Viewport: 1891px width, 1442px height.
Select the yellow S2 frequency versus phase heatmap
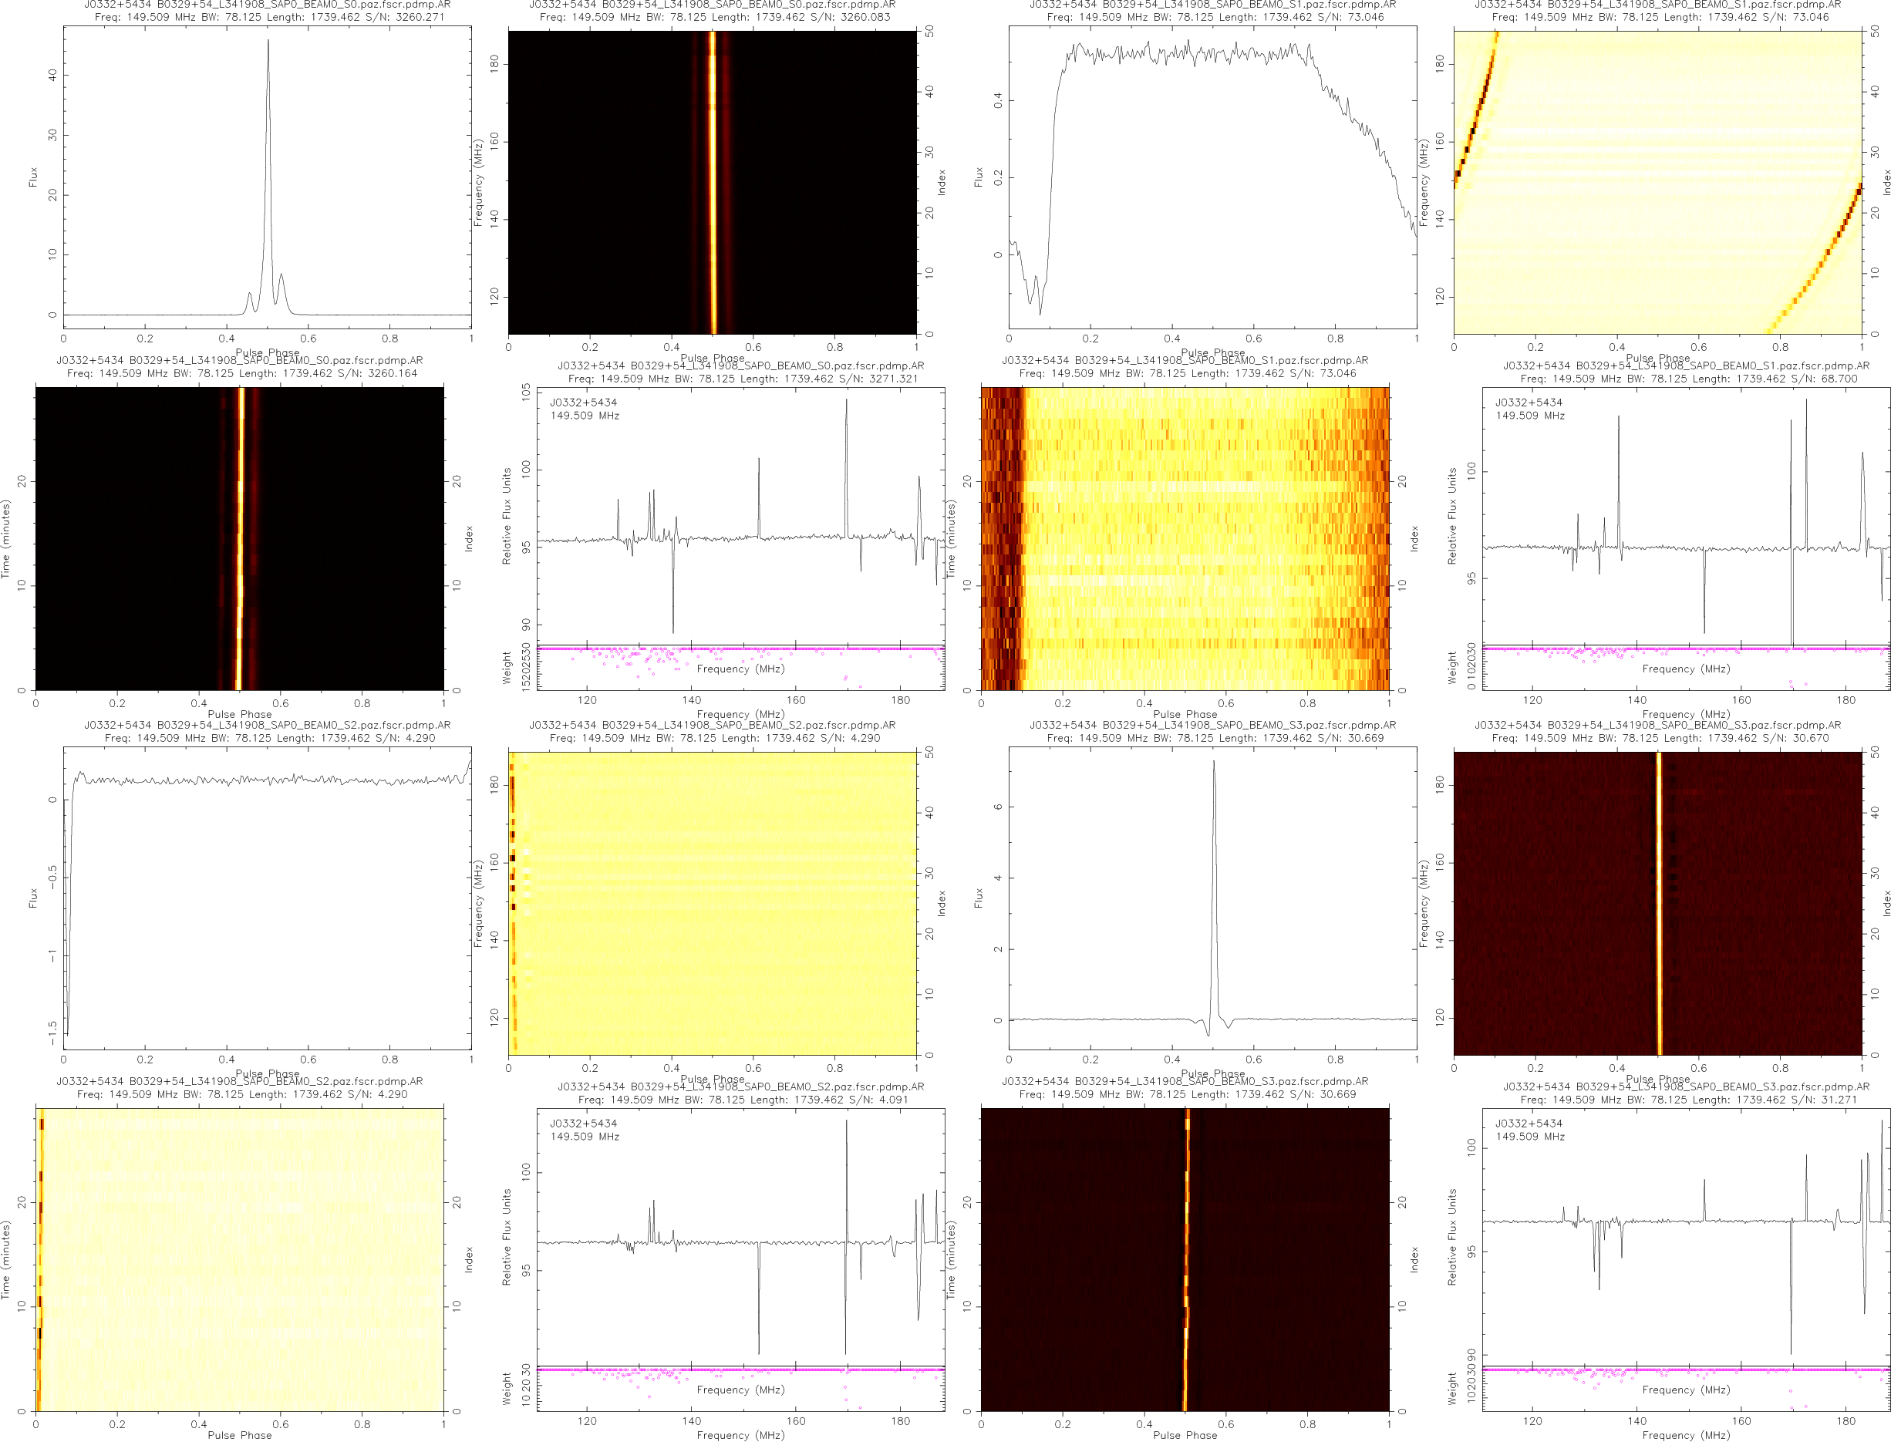712,903
